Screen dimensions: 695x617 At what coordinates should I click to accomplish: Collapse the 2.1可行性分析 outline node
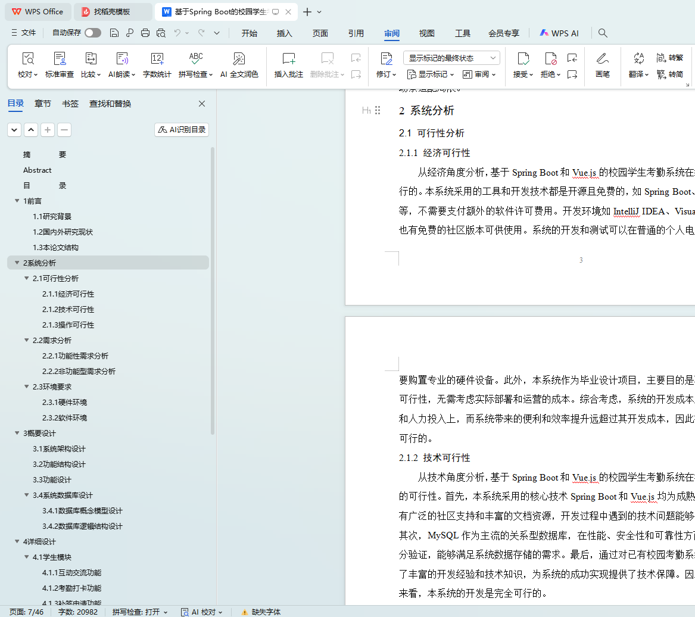(27, 279)
